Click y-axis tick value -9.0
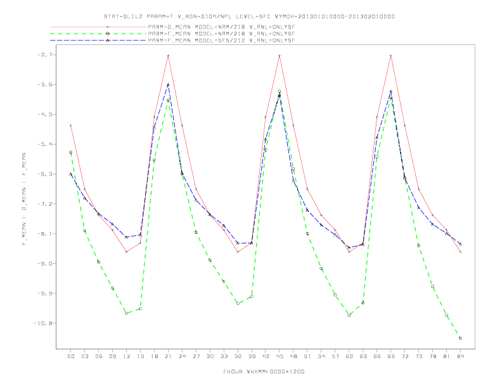Viewport: 502px width, 388px height. (x=44, y=264)
